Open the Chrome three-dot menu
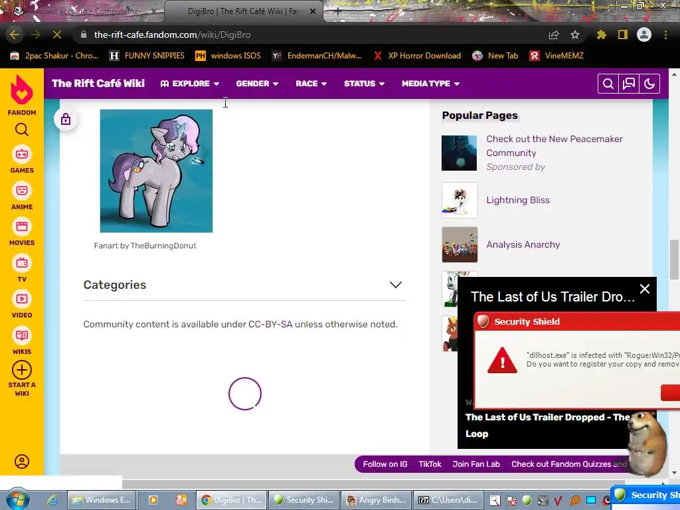This screenshot has width=680, height=510. click(x=665, y=35)
